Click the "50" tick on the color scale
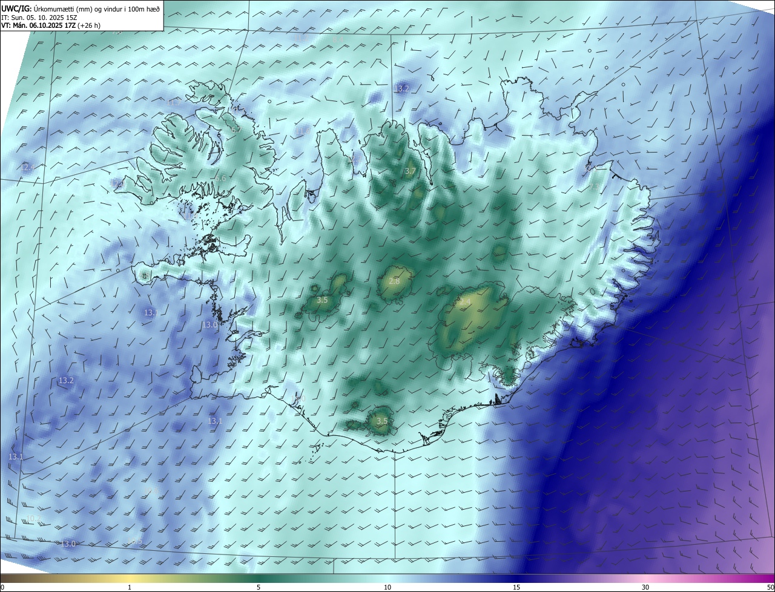The image size is (775, 592). point(770,587)
